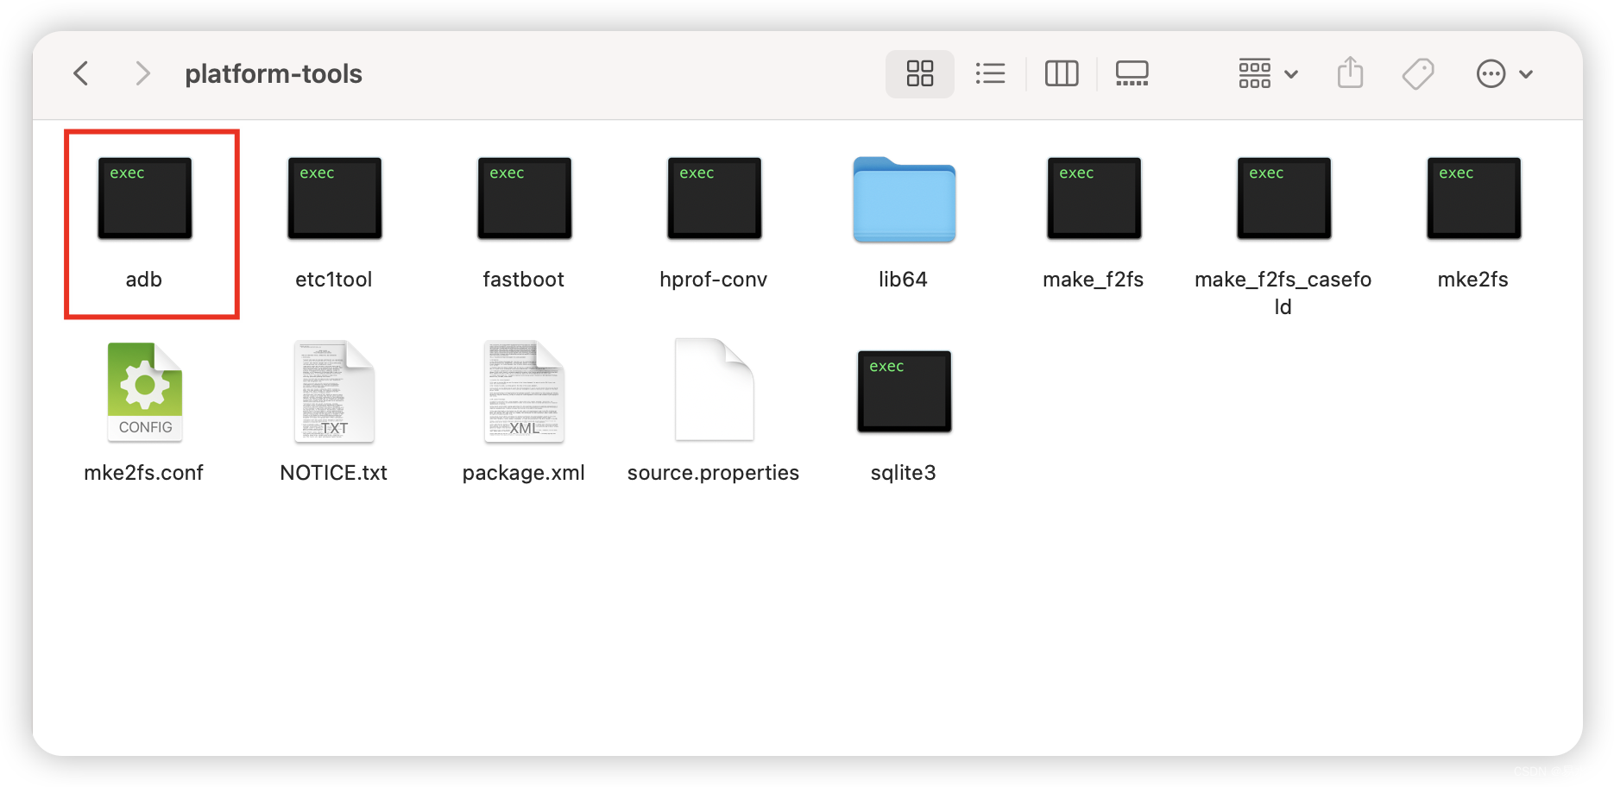The height and width of the screenshot is (787, 1614).
Task: Switch to icon grid view
Action: pyautogui.click(x=919, y=73)
